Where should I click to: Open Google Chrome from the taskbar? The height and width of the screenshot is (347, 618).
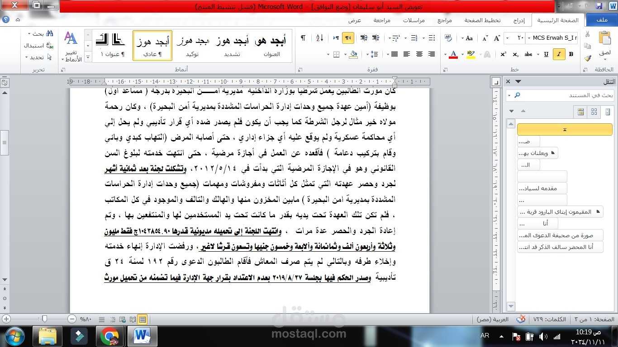click(x=109, y=336)
